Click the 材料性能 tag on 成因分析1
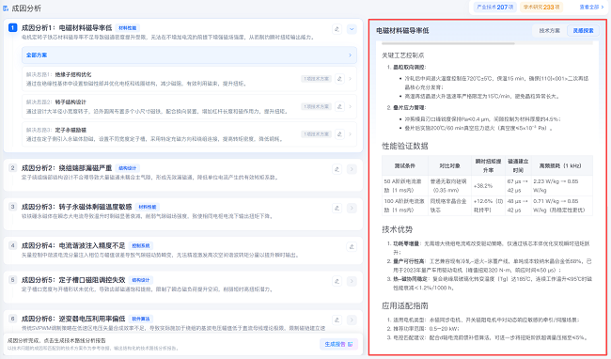 128,28
